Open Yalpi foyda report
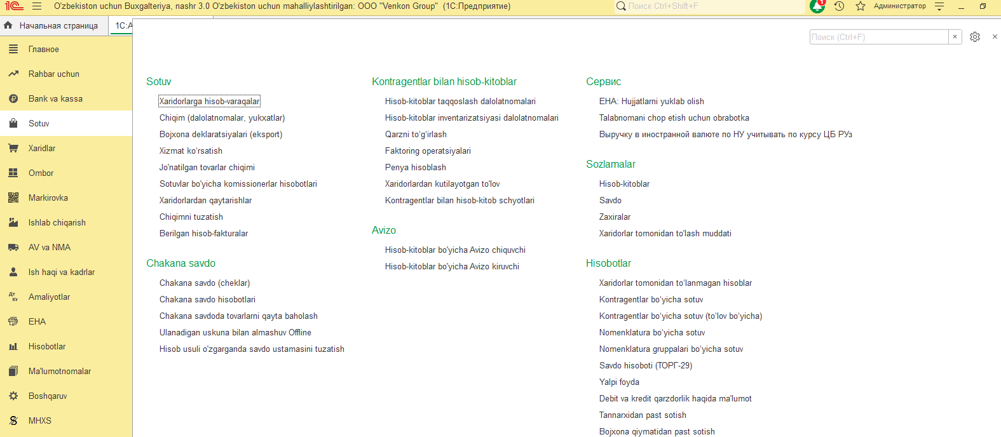The image size is (1001, 437). coord(619,382)
